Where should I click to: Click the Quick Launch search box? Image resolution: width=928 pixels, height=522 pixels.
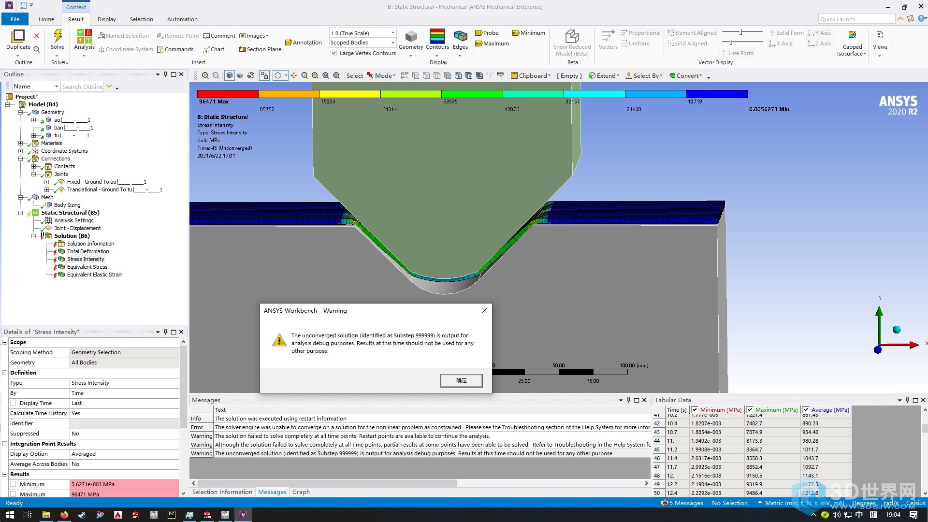click(856, 19)
